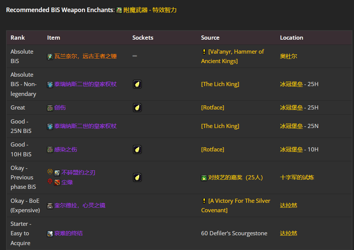Click the 附魔武器 enchant scroll icon in heading
Screen dimensions: 354x250
(x=119, y=10)
